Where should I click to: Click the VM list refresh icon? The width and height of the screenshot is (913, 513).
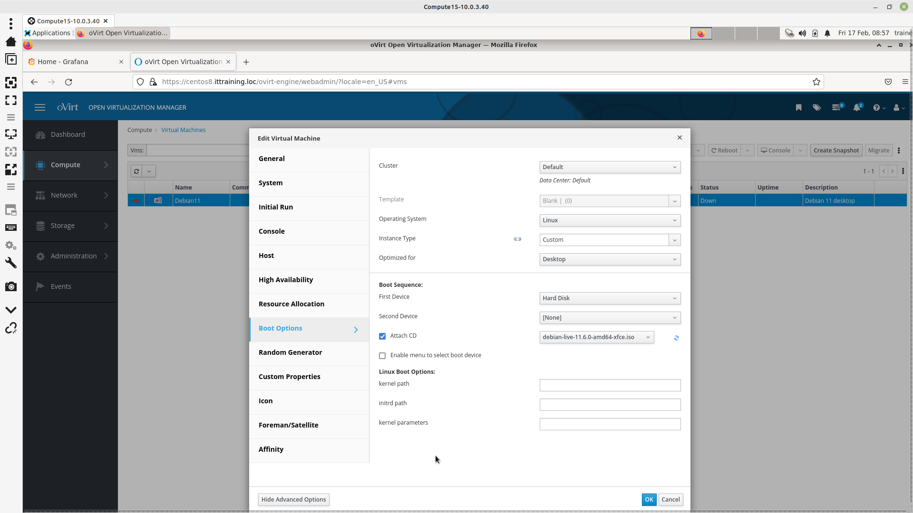click(x=136, y=171)
